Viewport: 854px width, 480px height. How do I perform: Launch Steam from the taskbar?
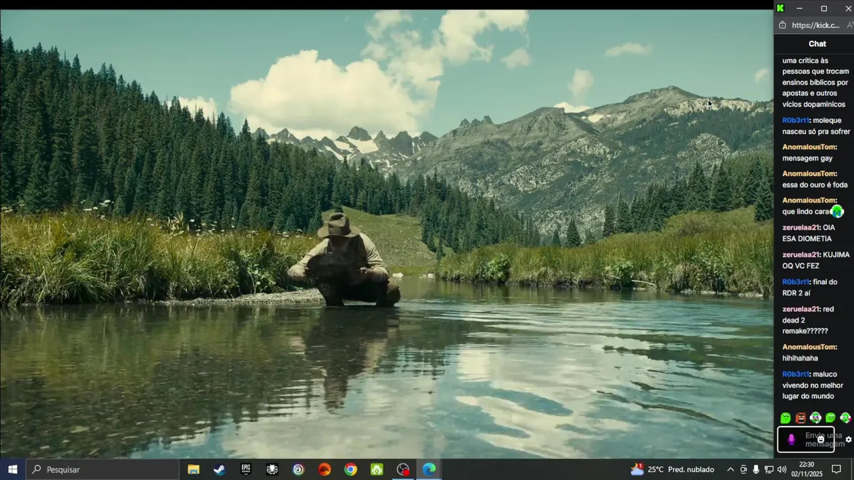click(x=220, y=469)
